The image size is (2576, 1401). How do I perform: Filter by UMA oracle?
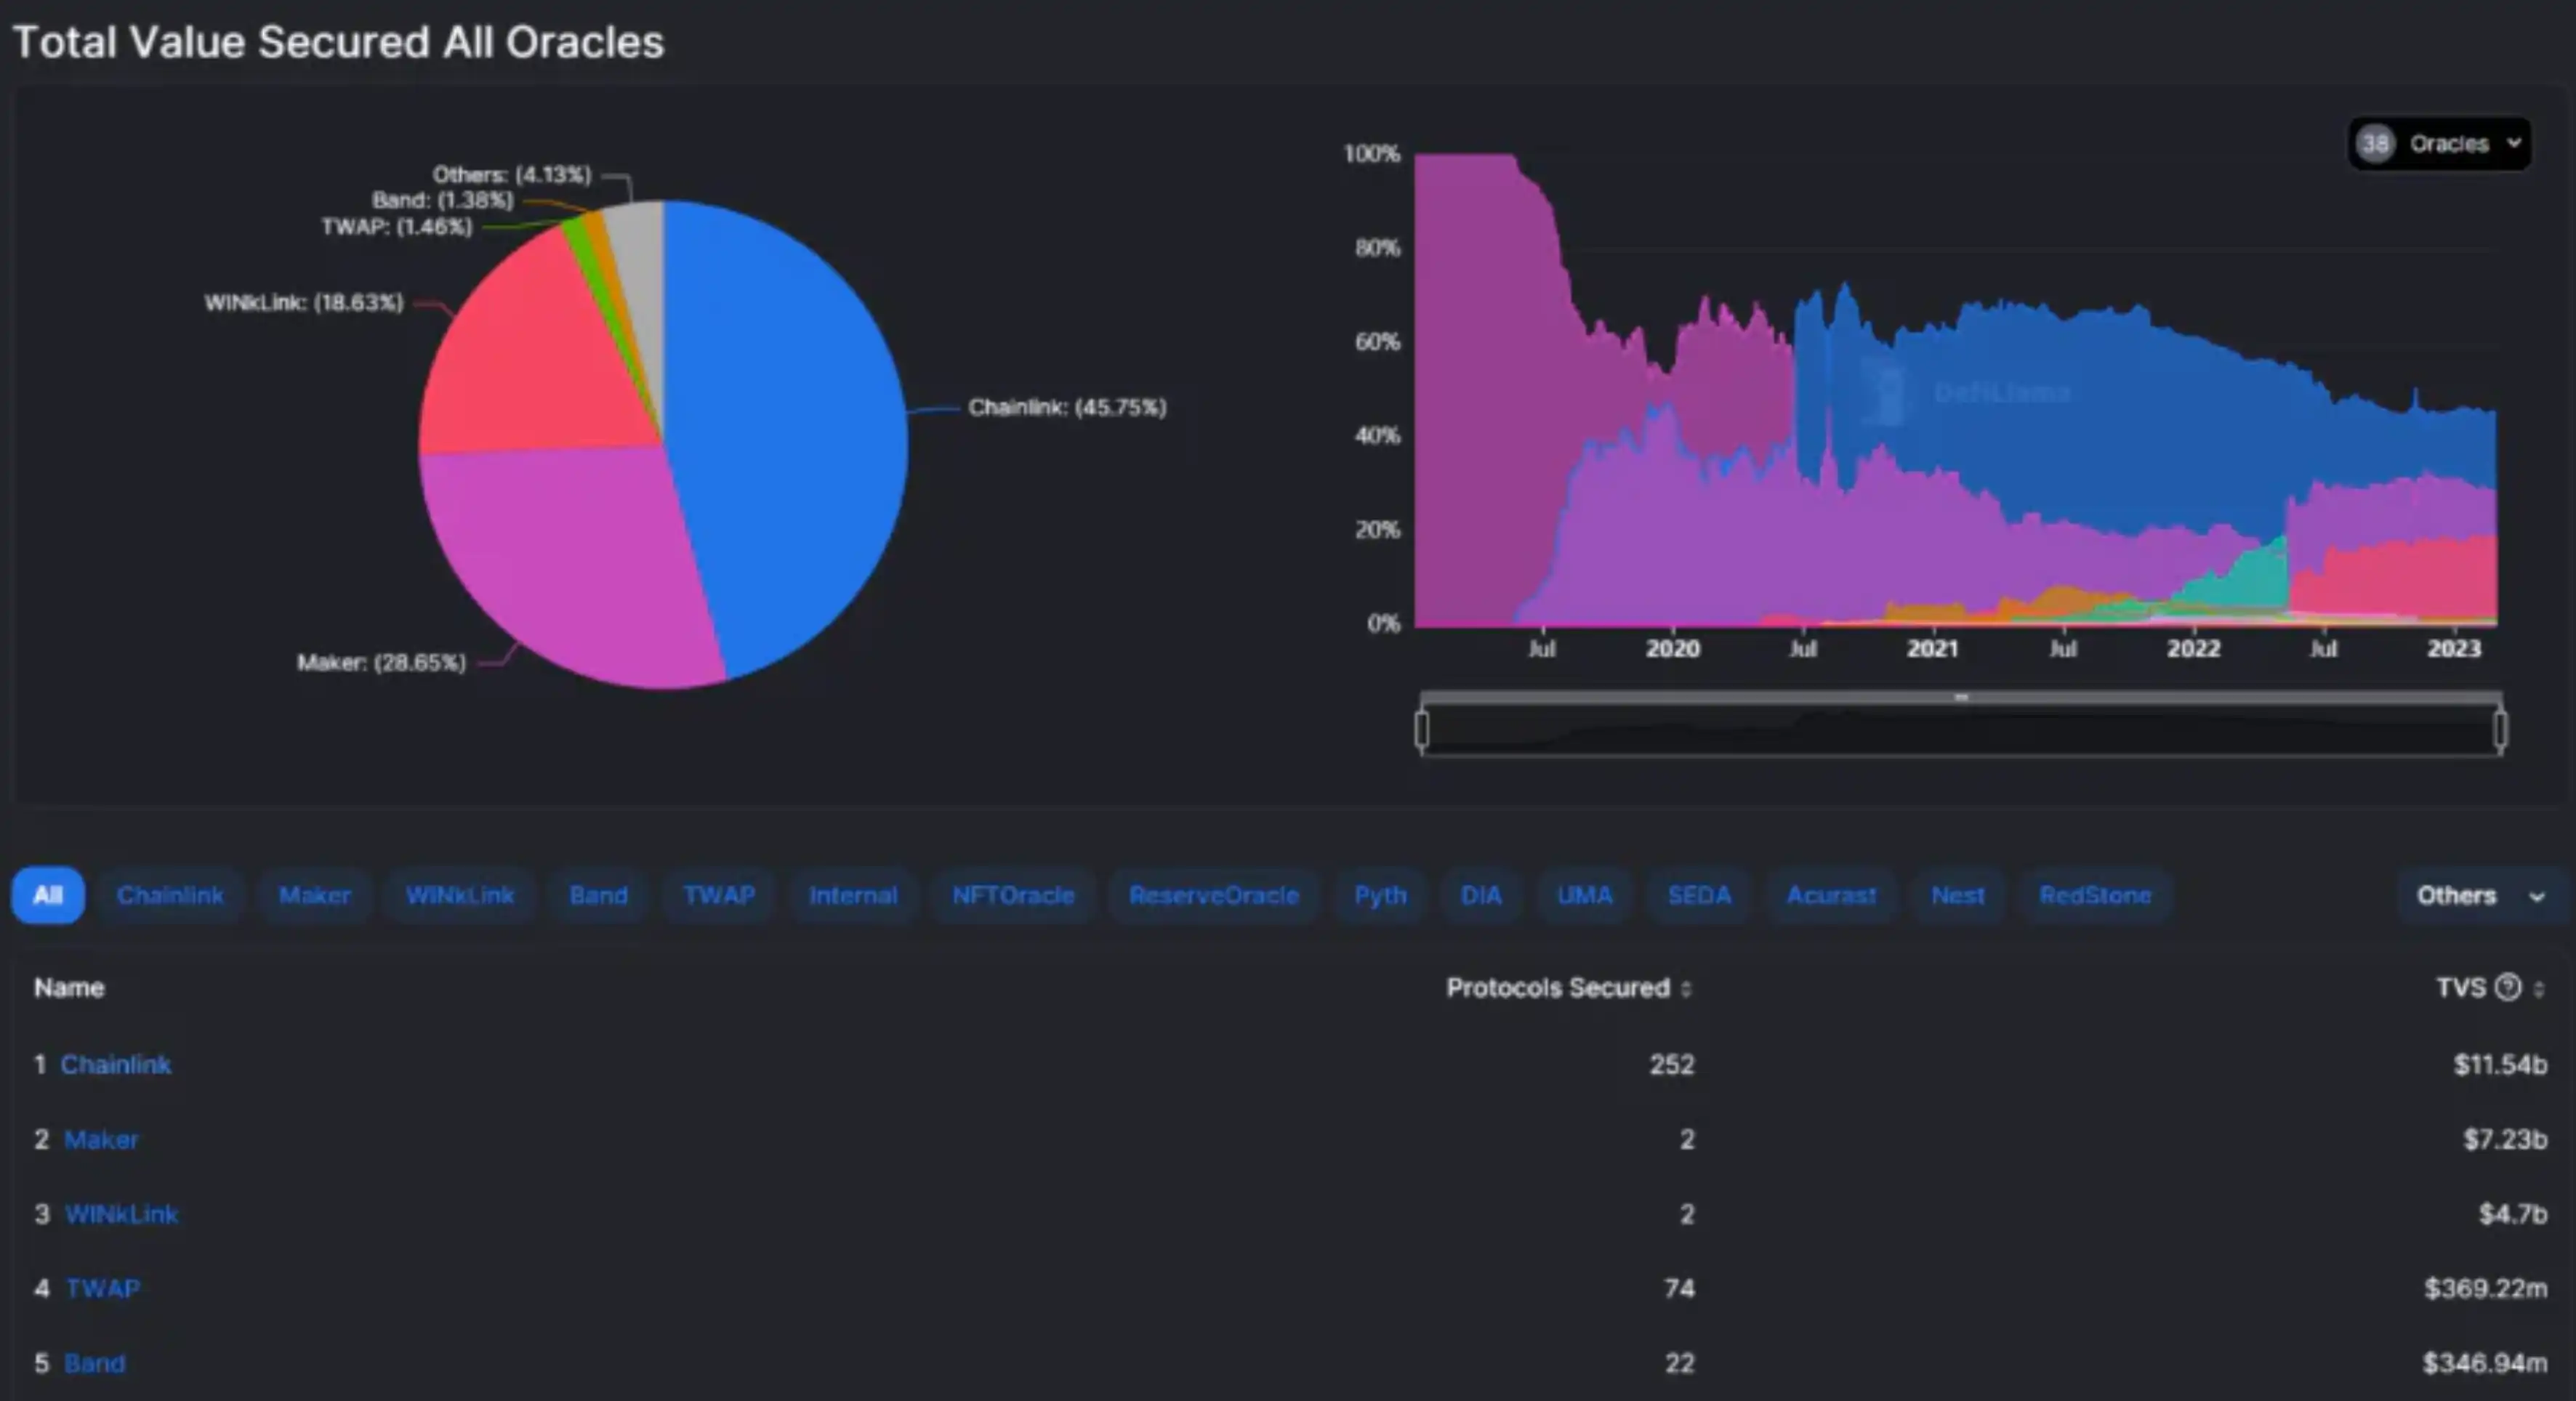[x=1585, y=895]
